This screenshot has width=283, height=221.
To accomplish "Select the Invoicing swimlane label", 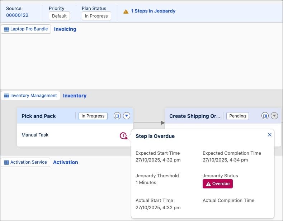I will [65, 29].
